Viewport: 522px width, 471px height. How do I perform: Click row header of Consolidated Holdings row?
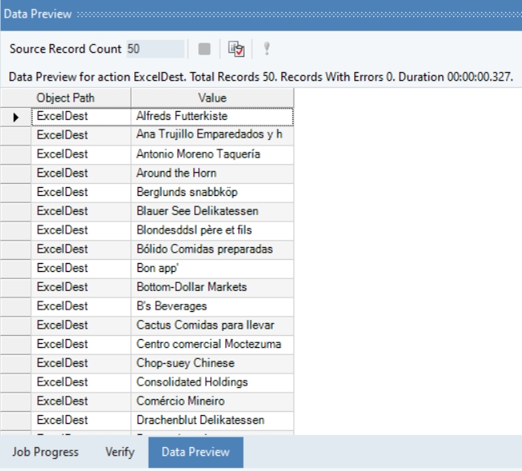click(x=16, y=382)
